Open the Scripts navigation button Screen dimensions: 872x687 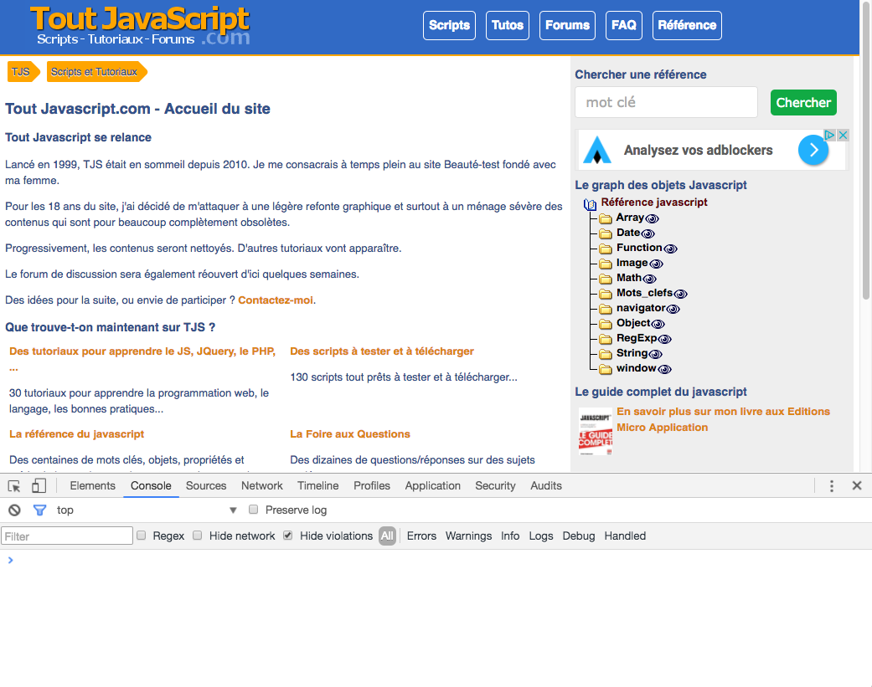pos(449,26)
